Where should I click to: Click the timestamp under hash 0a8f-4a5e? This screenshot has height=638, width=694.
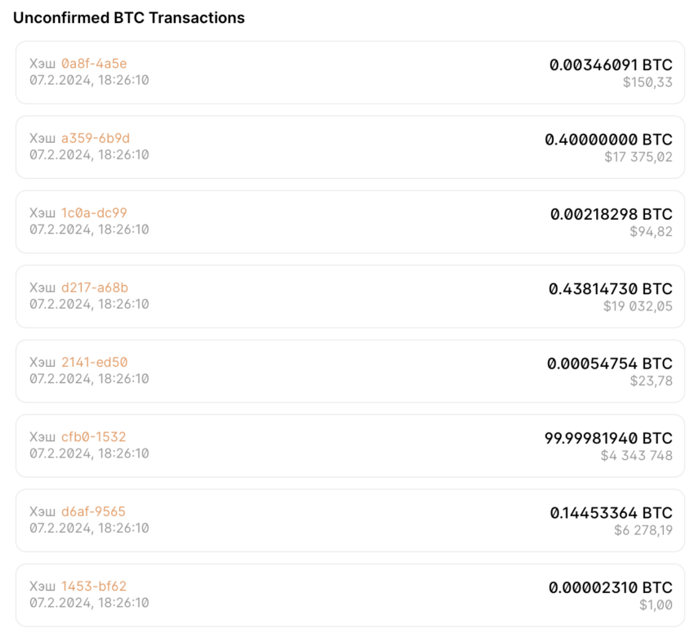[89, 80]
